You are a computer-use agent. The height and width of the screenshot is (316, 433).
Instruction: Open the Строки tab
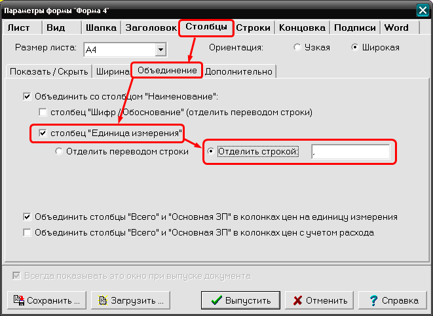(x=254, y=27)
